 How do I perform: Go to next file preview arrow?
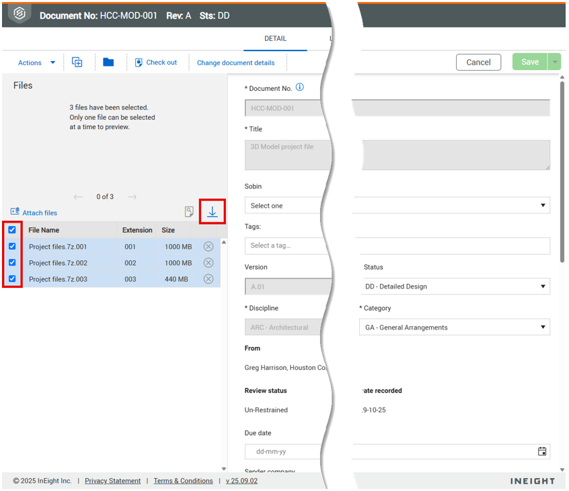coord(132,197)
